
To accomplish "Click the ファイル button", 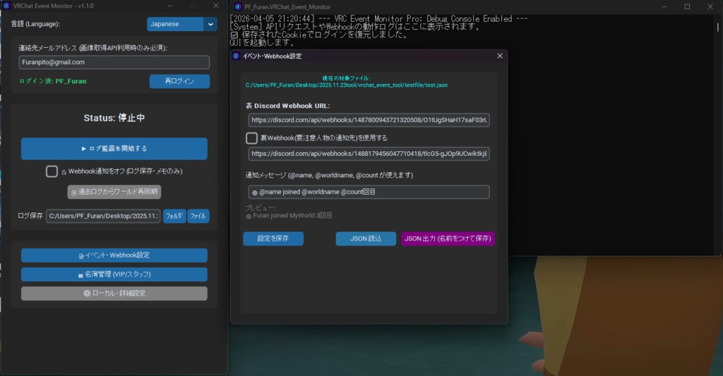I will (198, 216).
